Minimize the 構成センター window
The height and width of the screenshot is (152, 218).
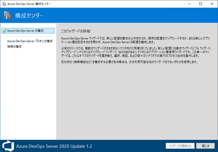[x=189, y=4]
